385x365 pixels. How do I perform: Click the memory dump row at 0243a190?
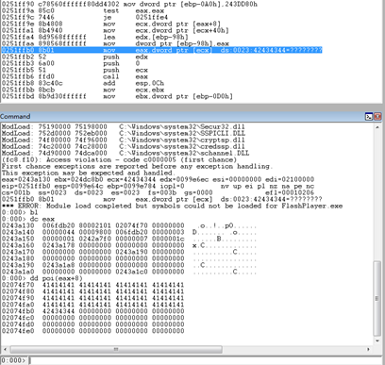[129, 265]
